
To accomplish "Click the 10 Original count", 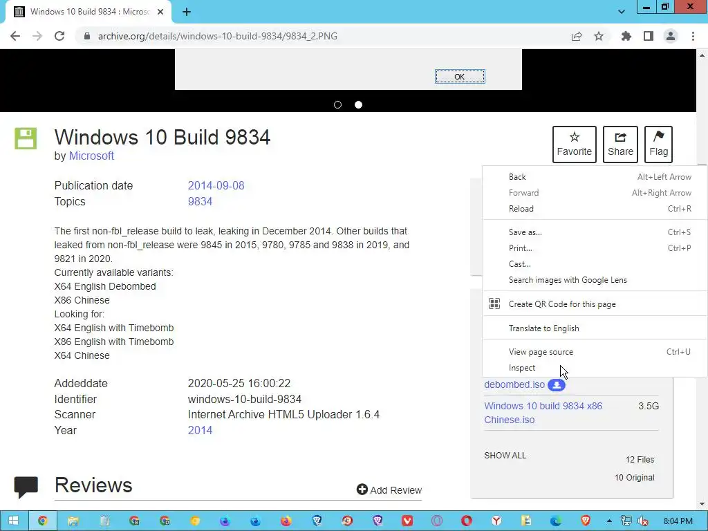I will (634, 478).
